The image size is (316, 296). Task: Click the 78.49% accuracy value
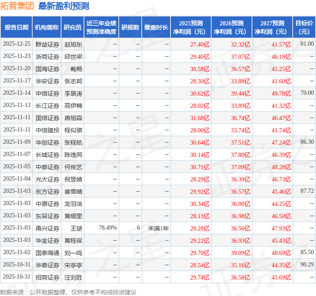point(108,227)
